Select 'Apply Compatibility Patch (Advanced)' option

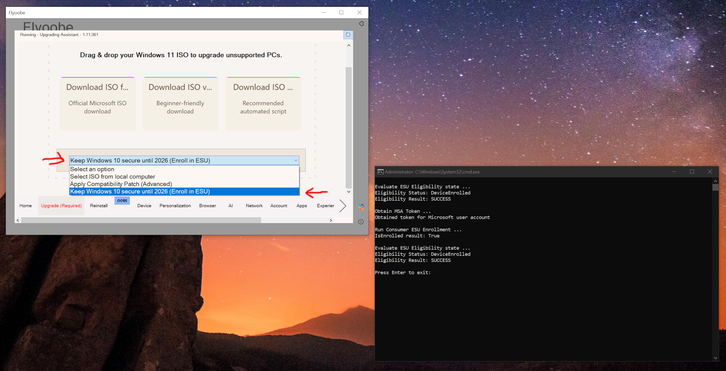coord(121,184)
